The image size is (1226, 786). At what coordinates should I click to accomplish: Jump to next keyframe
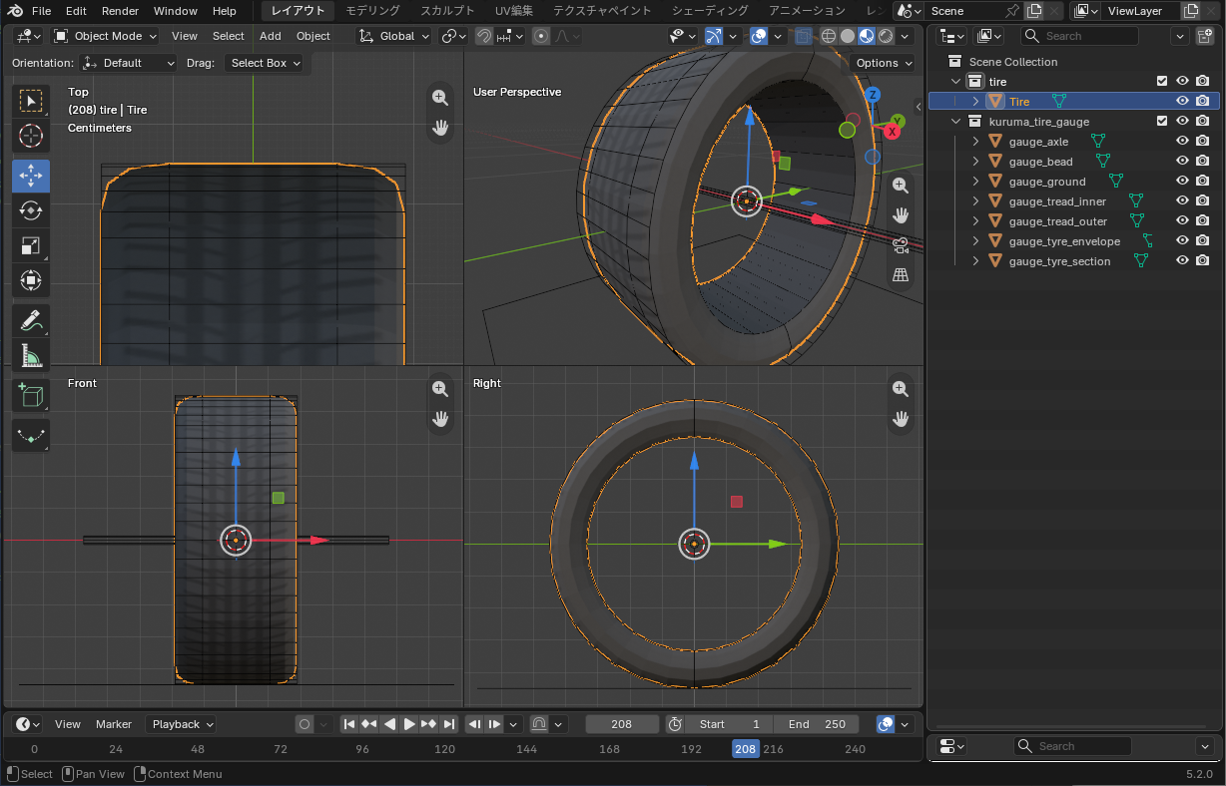pyautogui.click(x=429, y=724)
